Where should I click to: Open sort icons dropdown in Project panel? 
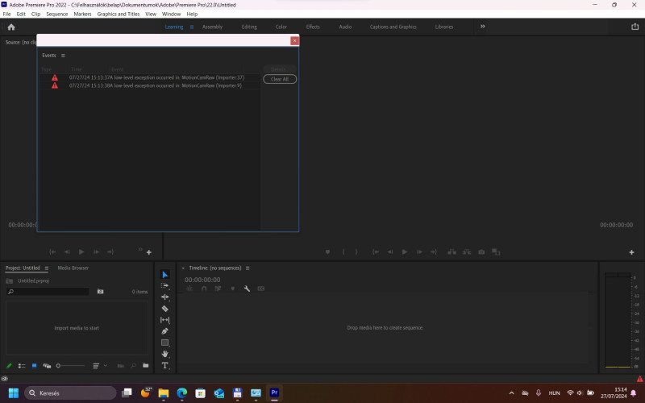pyautogui.click(x=98, y=366)
